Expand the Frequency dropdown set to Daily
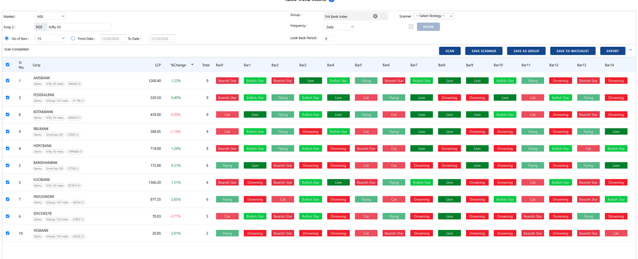 point(339,27)
